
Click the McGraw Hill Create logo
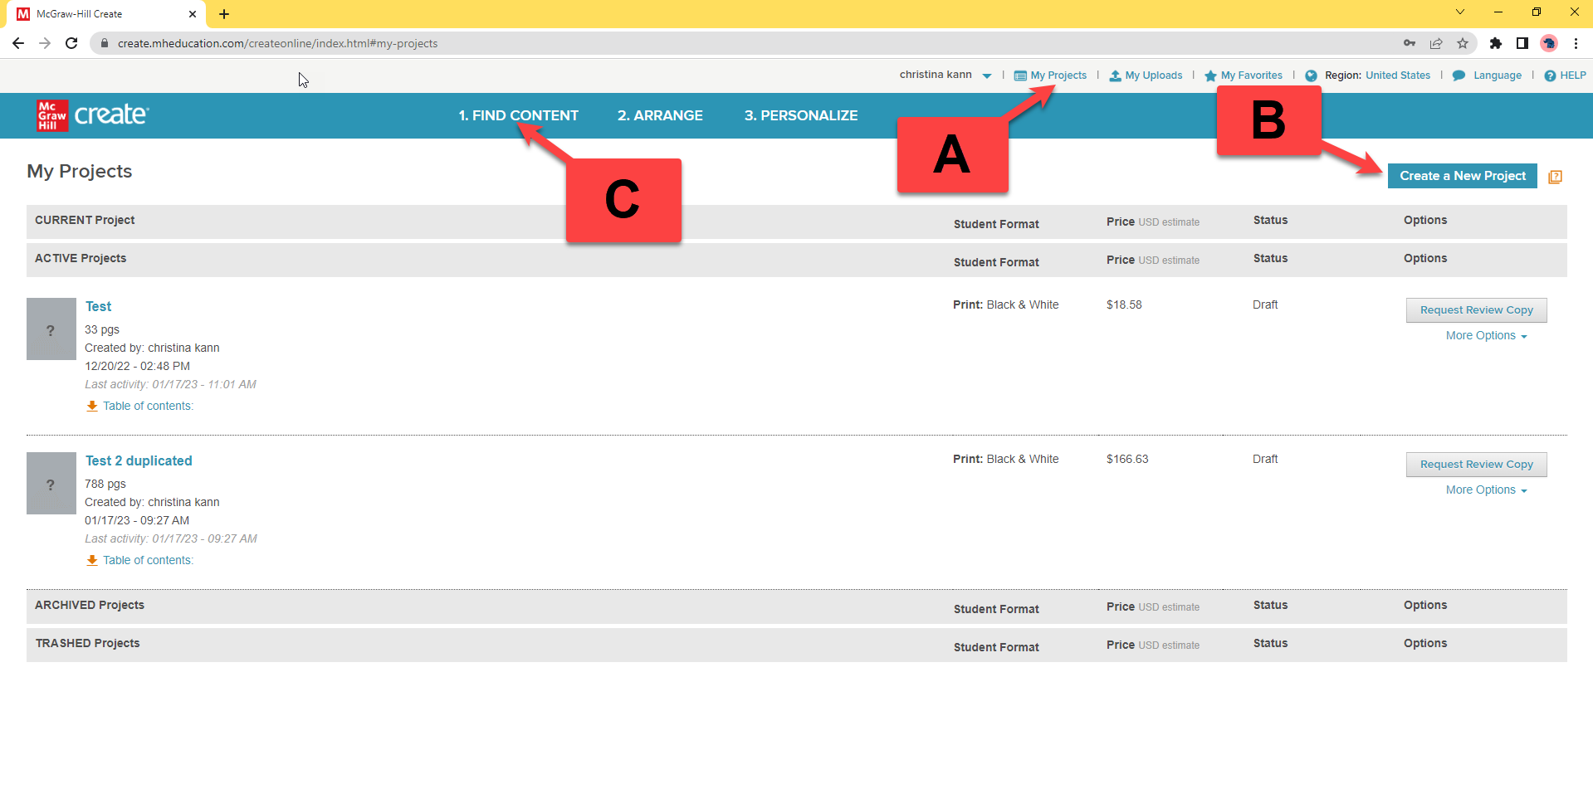point(92,115)
